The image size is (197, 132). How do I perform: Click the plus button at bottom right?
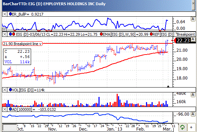click(x=191, y=127)
